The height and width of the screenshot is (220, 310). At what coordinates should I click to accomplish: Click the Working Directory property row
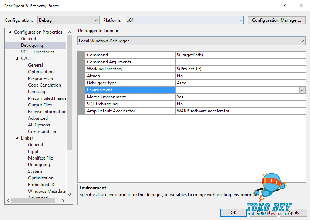point(131,69)
